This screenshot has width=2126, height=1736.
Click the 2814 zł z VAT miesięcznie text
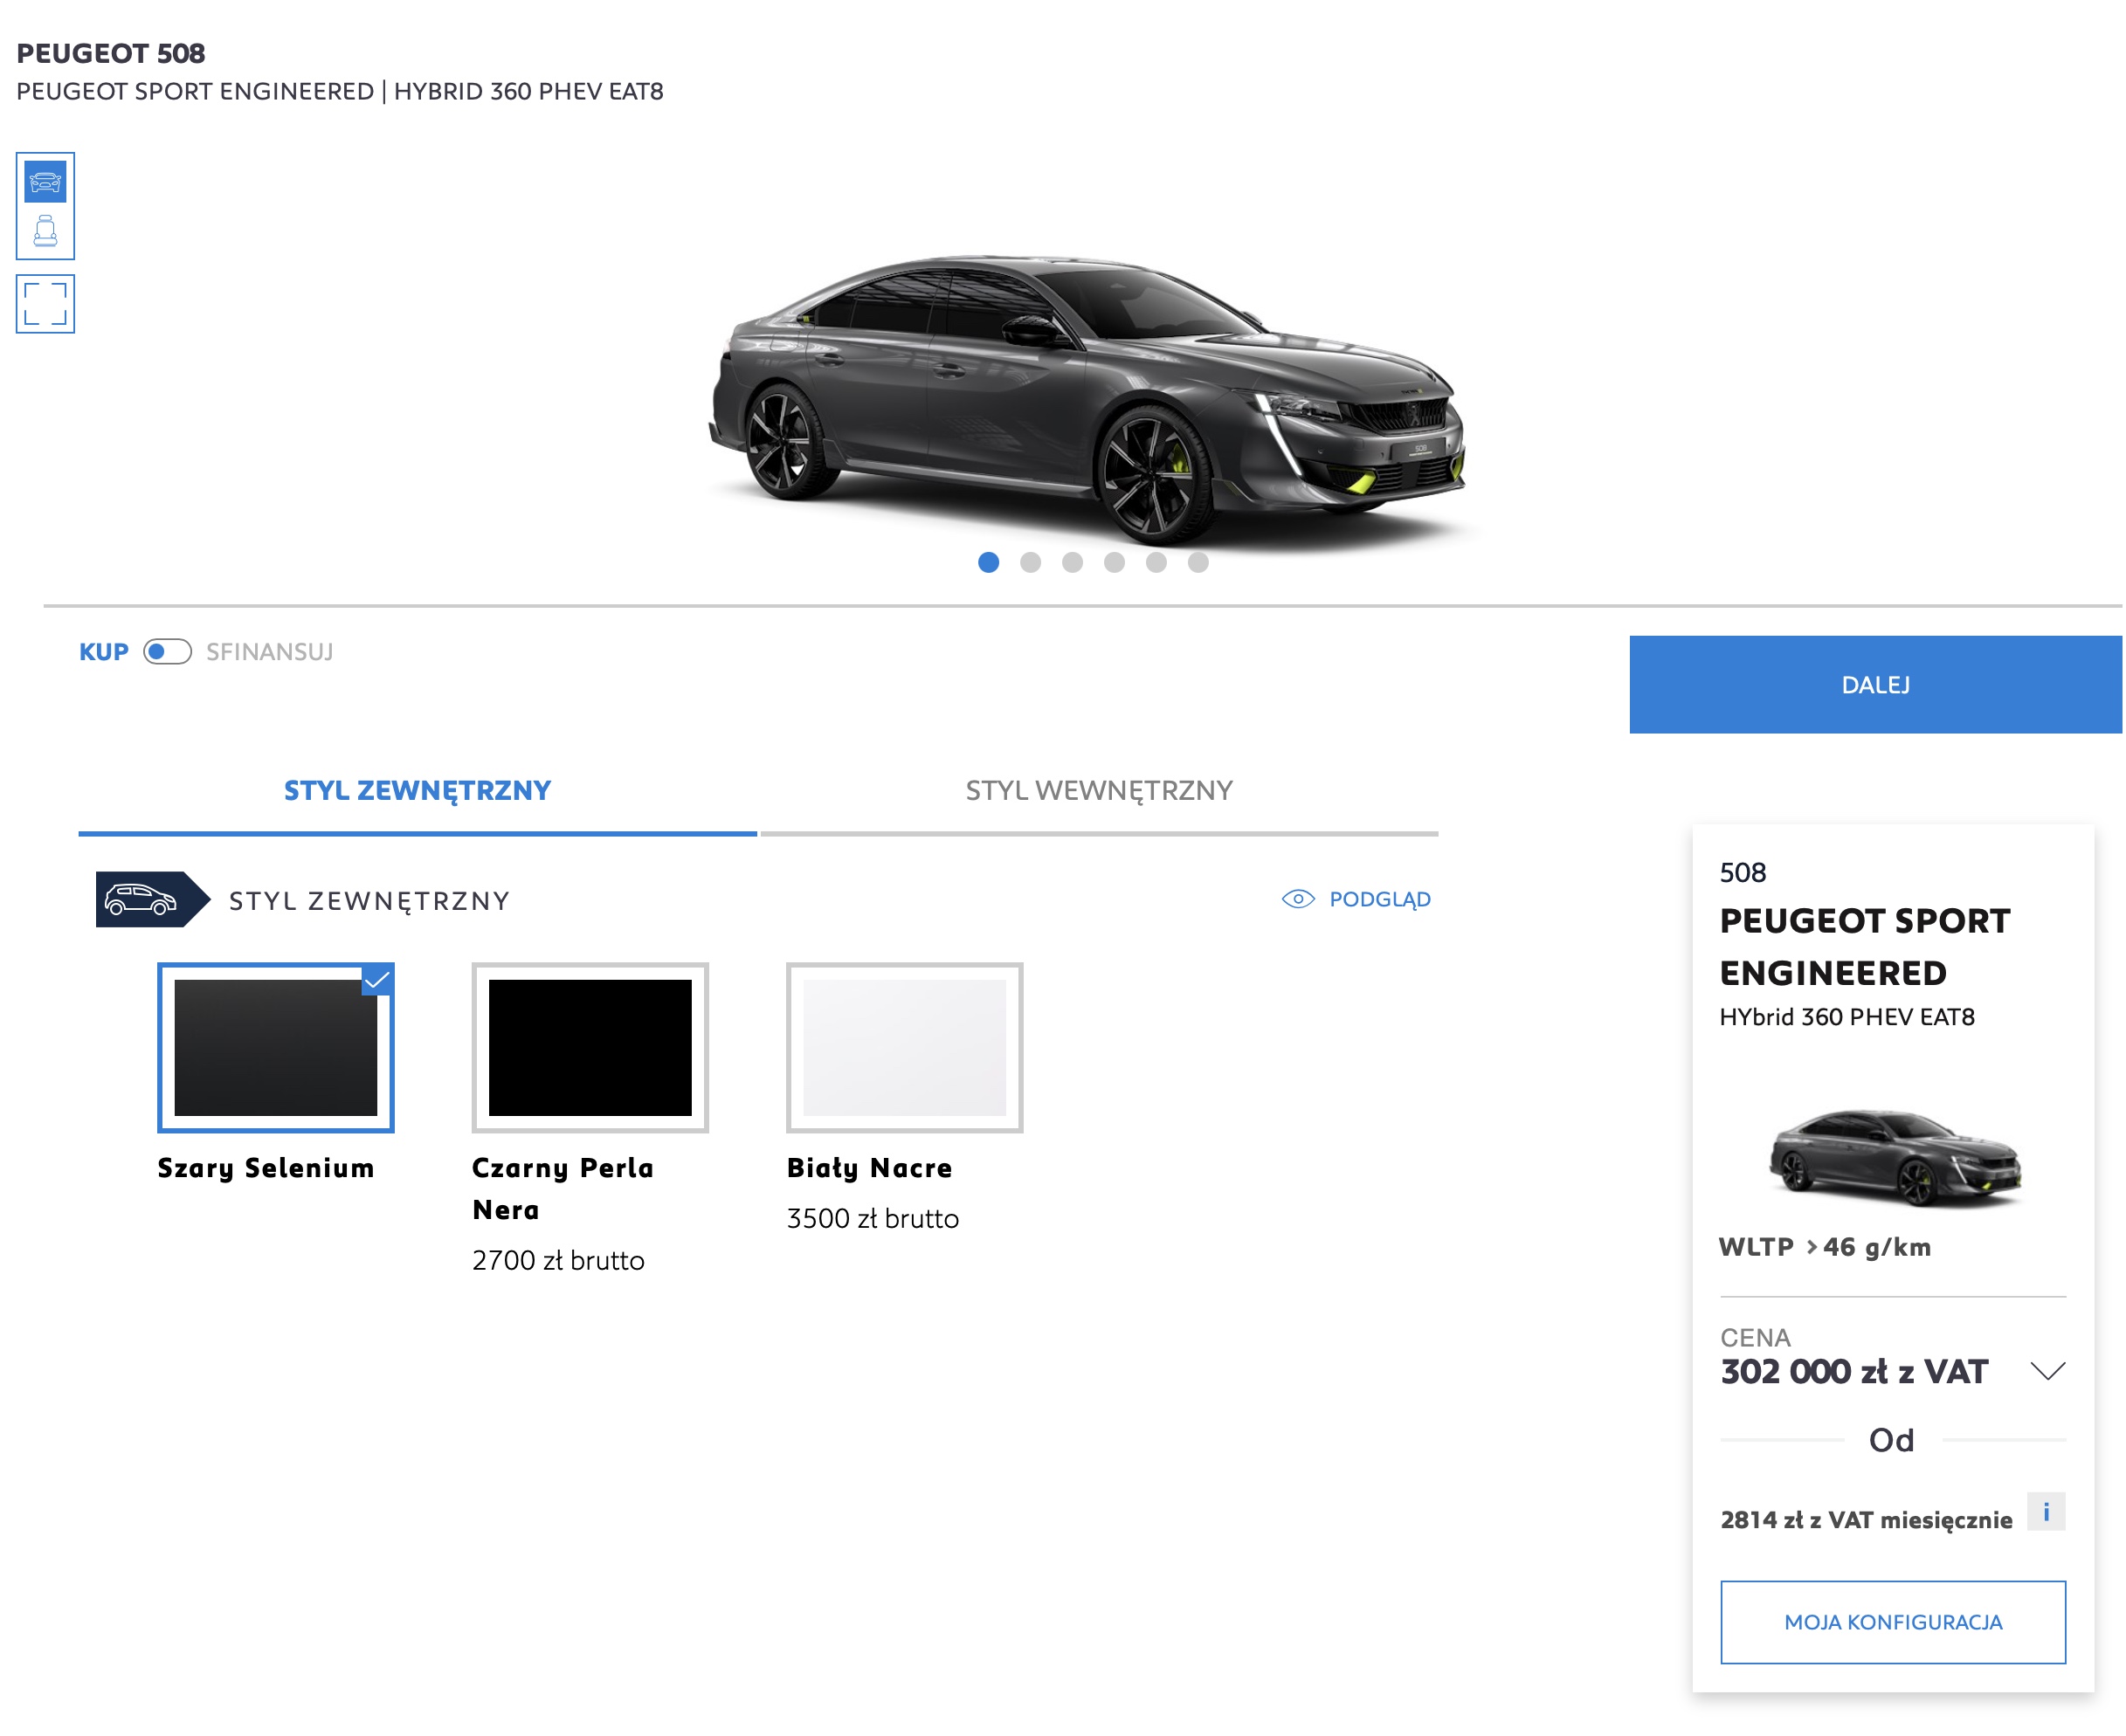pyautogui.click(x=1867, y=1520)
